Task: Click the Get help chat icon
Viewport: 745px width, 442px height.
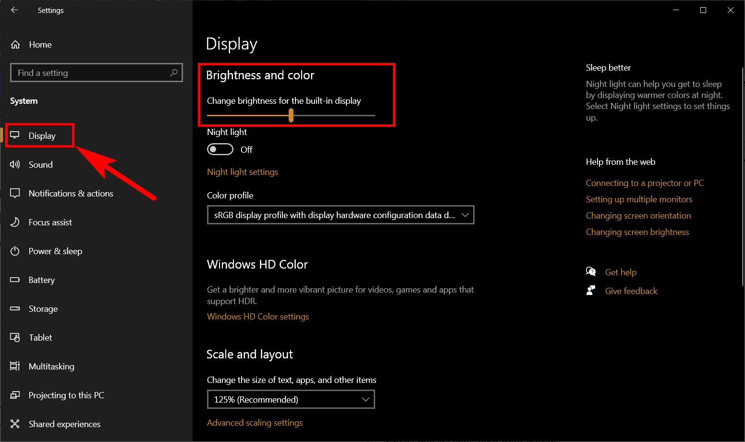Action: click(x=591, y=272)
